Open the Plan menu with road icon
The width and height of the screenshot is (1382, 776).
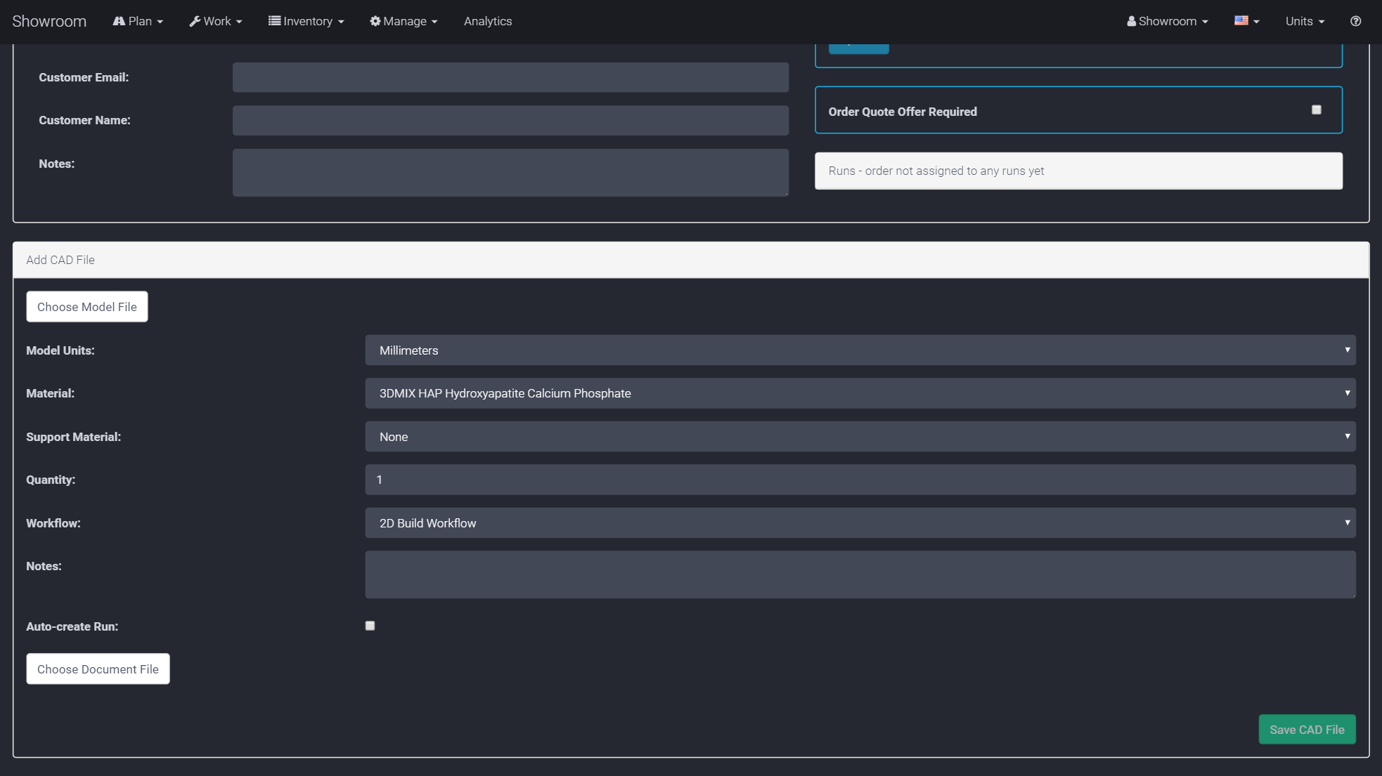tap(138, 21)
